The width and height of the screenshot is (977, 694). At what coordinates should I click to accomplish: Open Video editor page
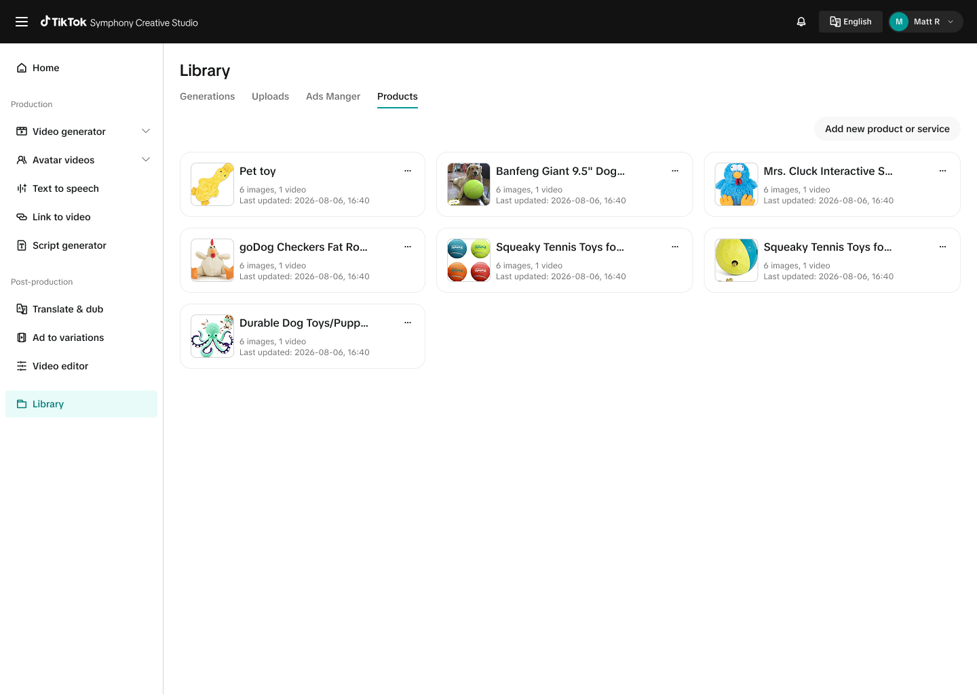[81, 366]
